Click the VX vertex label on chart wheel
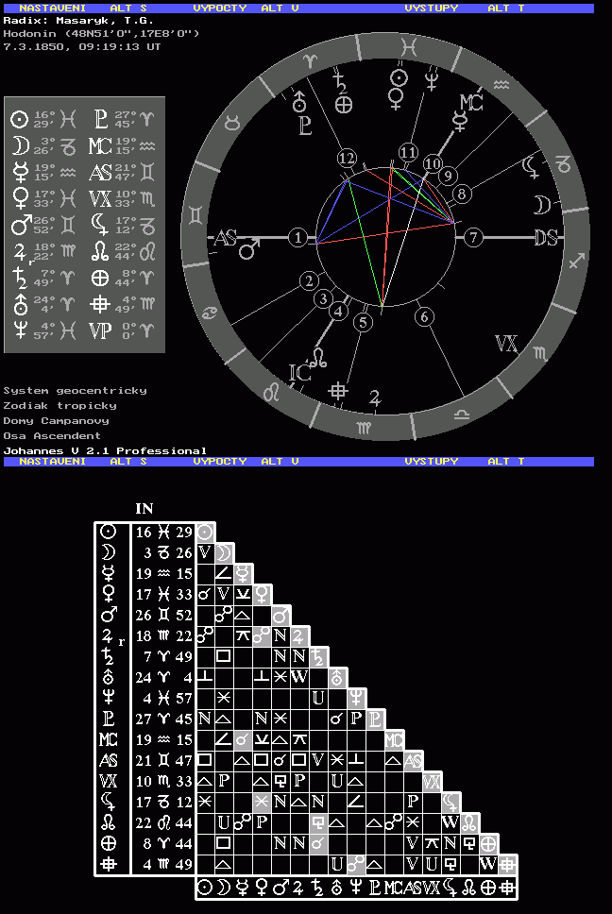 click(507, 344)
